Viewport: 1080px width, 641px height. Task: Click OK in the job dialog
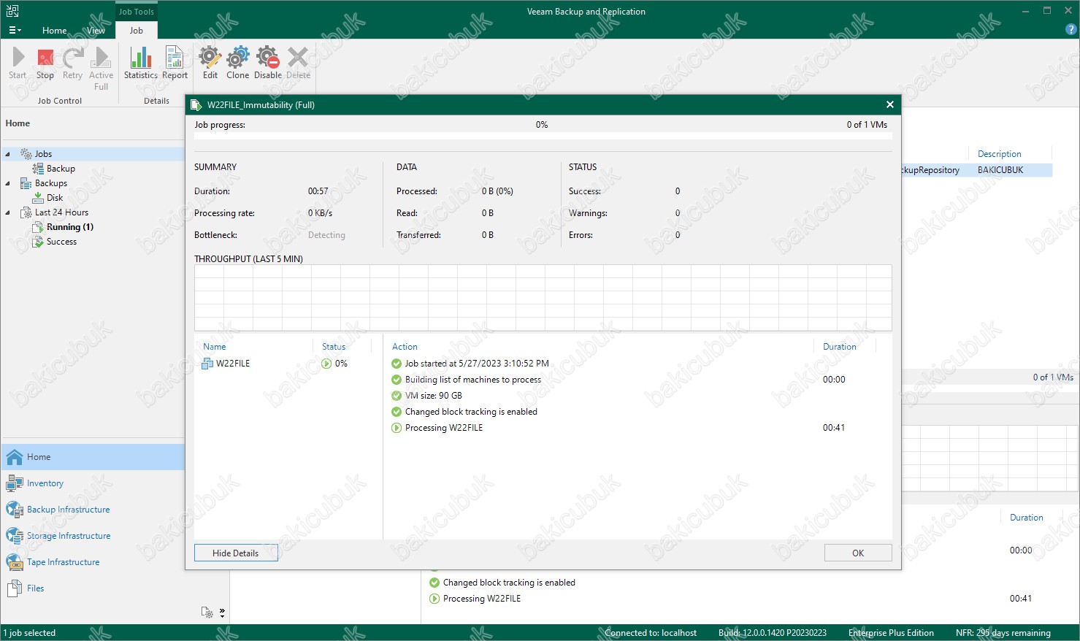tap(858, 553)
